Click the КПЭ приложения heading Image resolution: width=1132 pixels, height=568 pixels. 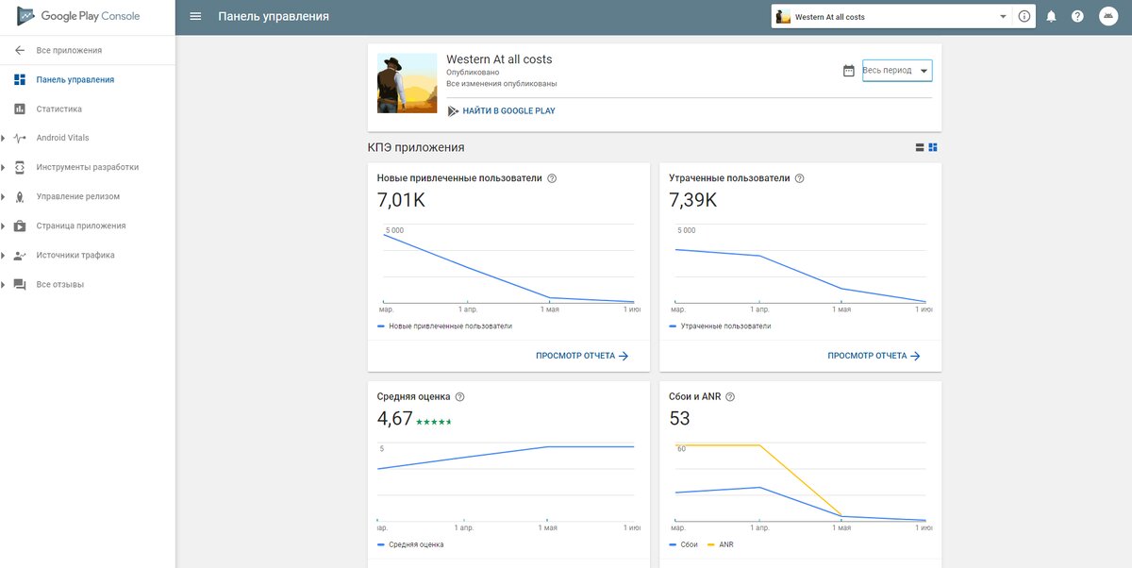(416, 147)
